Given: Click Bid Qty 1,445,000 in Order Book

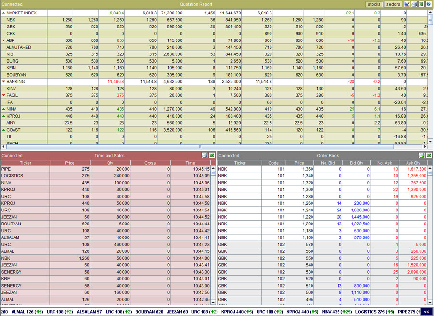Looking at the screenshot, I should coord(360,217).
